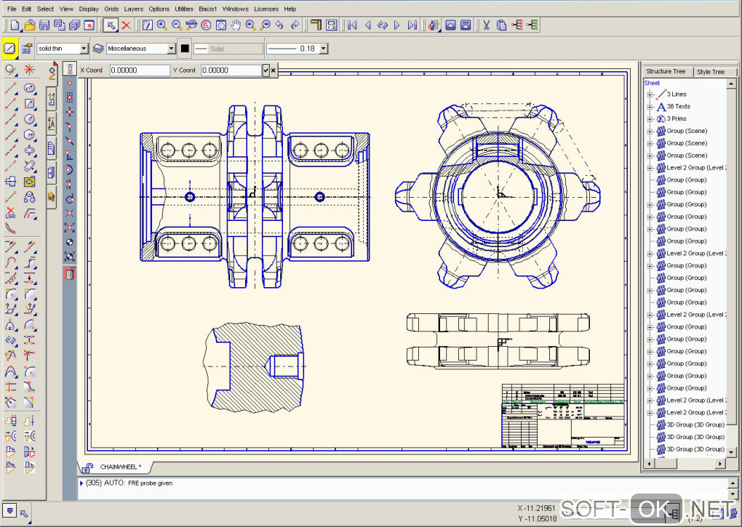The height and width of the screenshot is (527, 742).
Task: Switch to the Style Tree tab
Action: coord(710,71)
